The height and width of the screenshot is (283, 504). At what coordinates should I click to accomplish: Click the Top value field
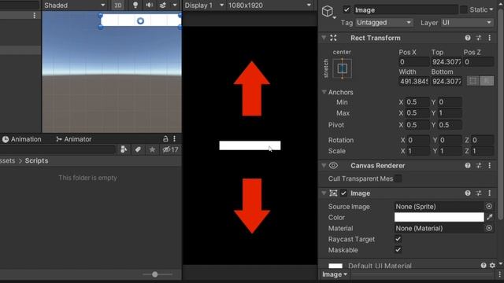point(447,61)
